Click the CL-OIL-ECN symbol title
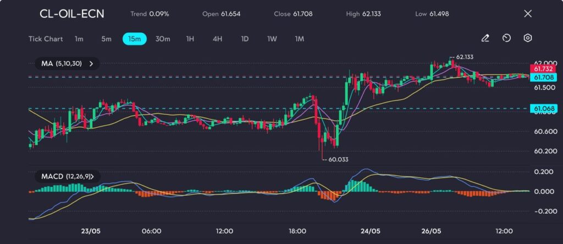The image size is (563, 244). pyautogui.click(x=71, y=14)
